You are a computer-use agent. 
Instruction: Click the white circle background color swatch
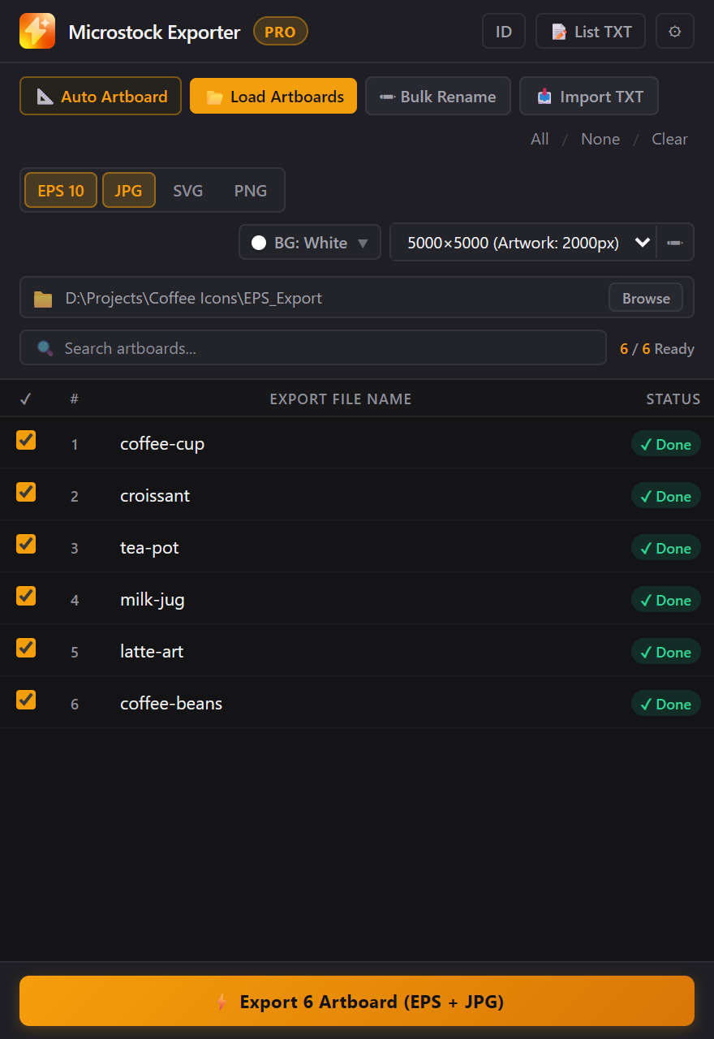click(x=259, y=243)
